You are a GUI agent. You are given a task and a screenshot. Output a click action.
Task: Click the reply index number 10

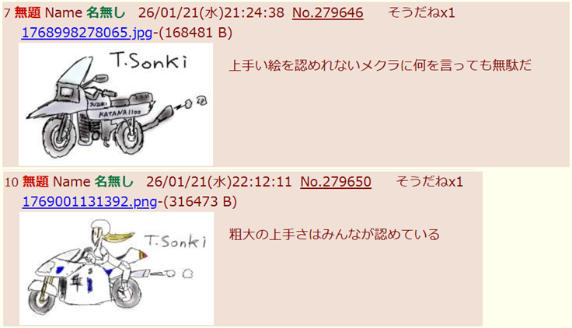12,182
